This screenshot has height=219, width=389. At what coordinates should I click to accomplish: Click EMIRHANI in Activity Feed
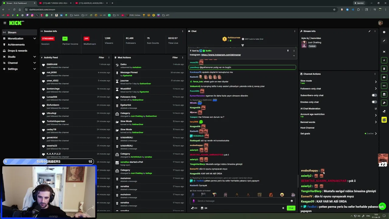click(x=52, y=64)
